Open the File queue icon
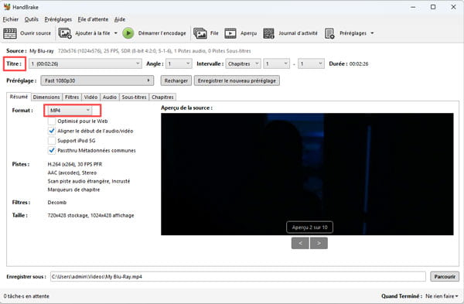The image size is (464, 304). pos(200,33)
